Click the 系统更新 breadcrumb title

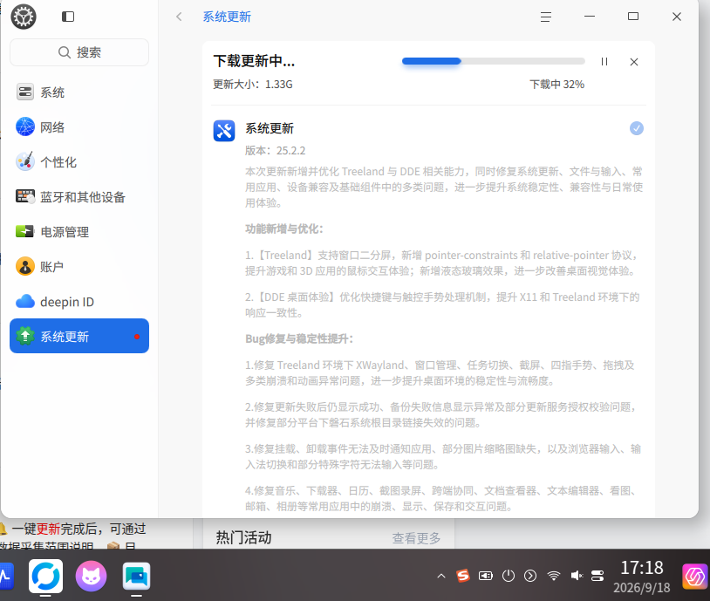tap(227, 17)
